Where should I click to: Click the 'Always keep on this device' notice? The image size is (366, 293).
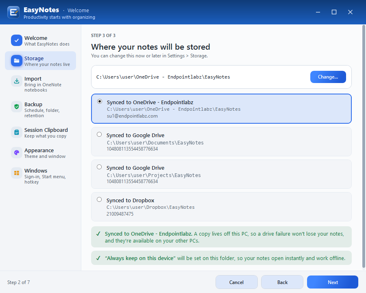(x=221, y=258)
